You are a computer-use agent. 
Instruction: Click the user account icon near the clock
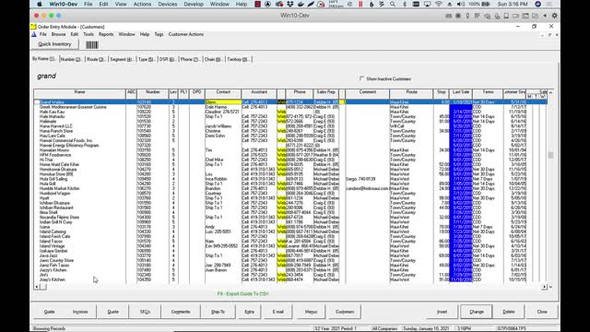pyautogui.click(x=538, y=4)
